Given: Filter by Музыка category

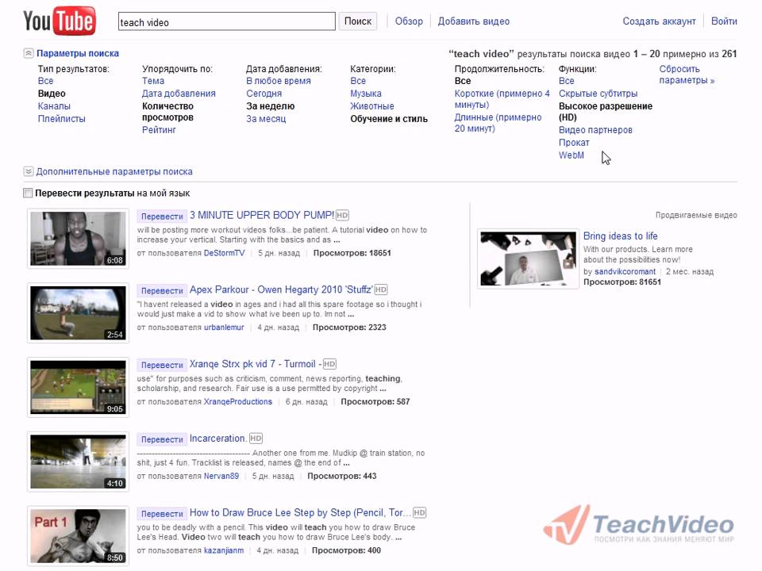Looking at the screenshot, I should (366, 94).
